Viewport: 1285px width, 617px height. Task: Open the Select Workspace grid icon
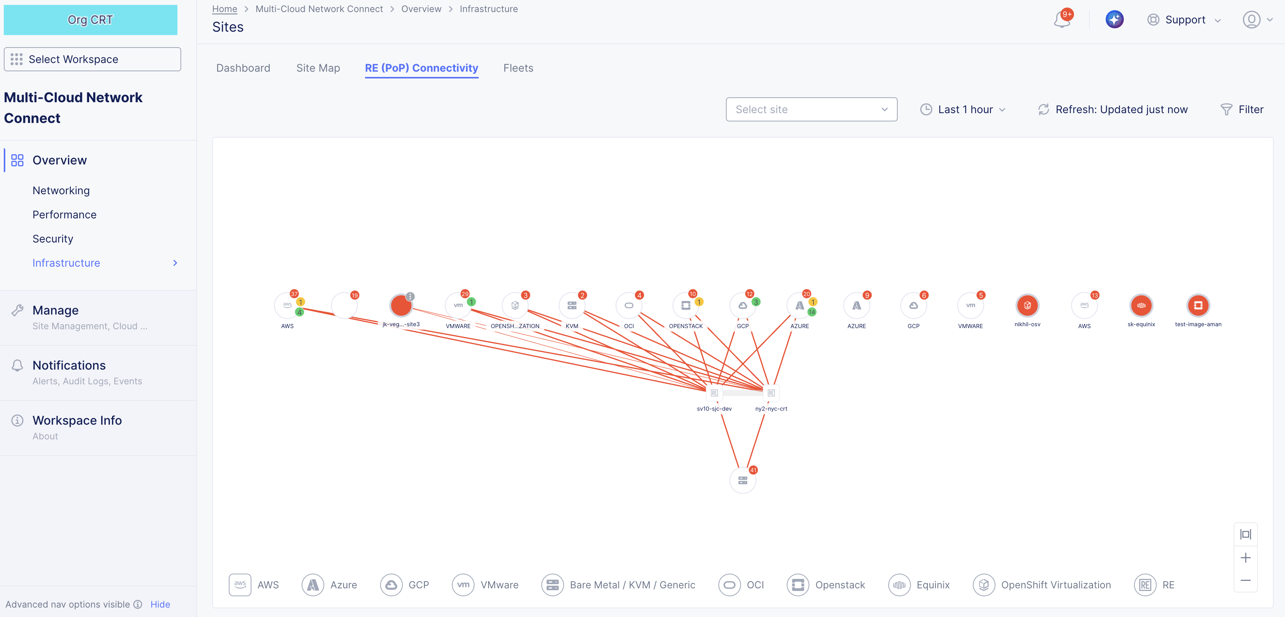17,59
